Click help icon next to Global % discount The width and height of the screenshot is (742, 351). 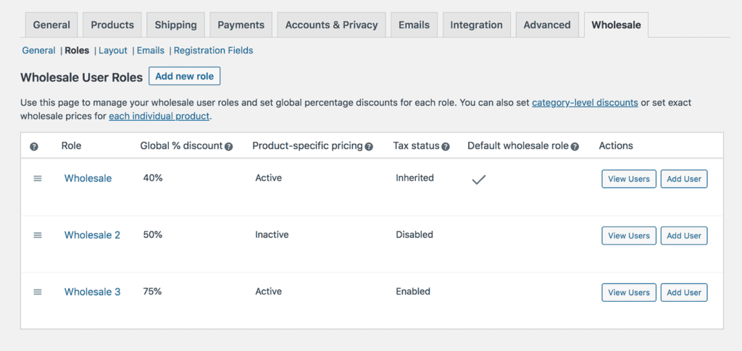coord(229,146)
